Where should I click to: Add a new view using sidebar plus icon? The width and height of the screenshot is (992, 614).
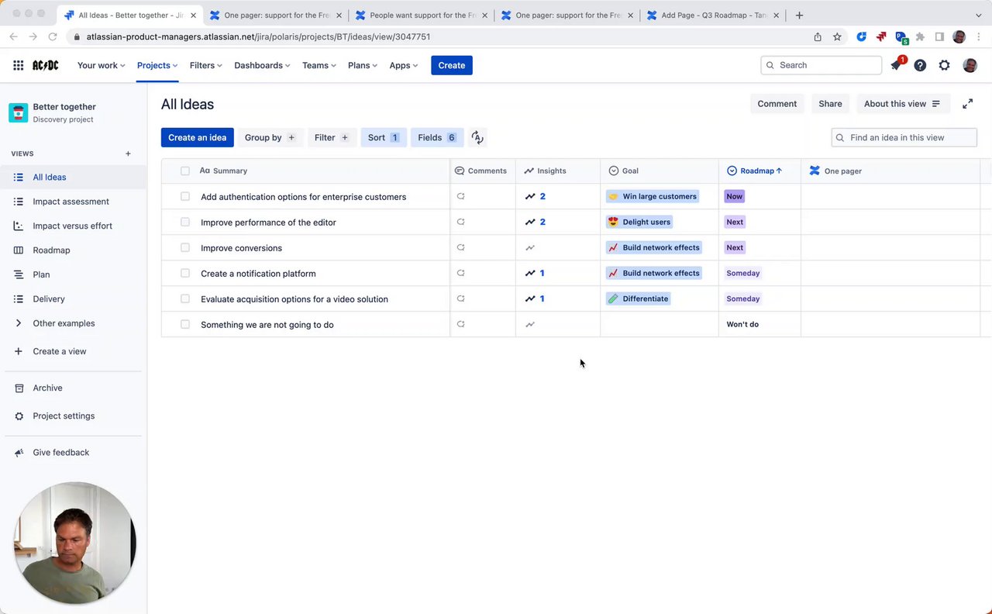128,153
